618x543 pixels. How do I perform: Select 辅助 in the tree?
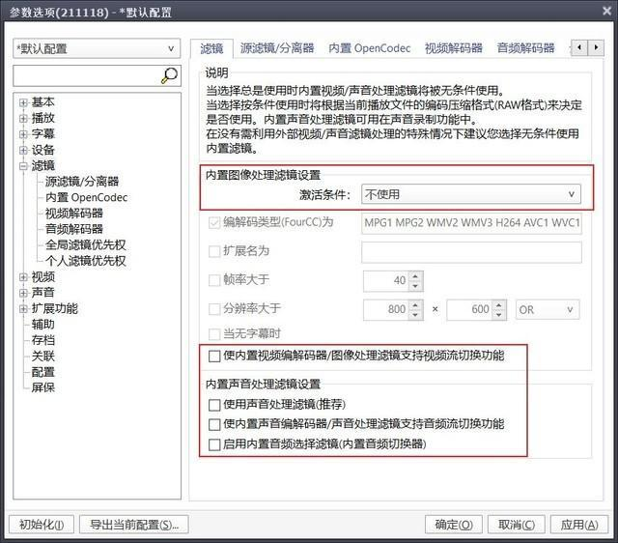(x=43, y=325)
